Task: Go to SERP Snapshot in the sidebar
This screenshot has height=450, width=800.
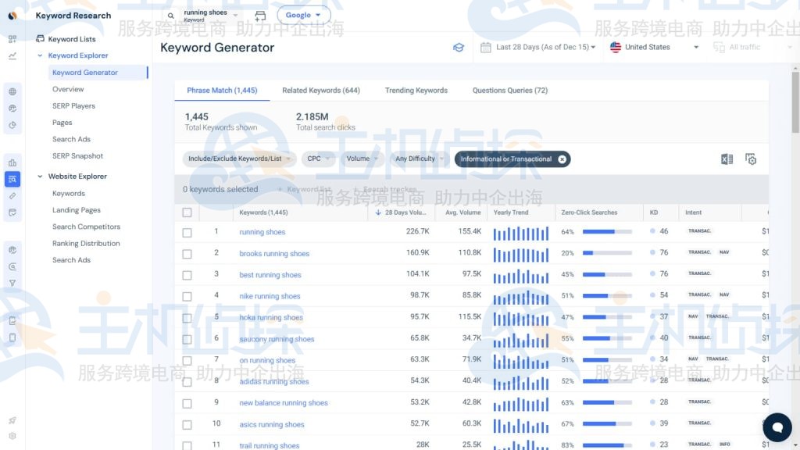Action: tap(76, 155)
